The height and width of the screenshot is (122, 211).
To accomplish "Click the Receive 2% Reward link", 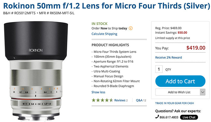I will 168,57.
